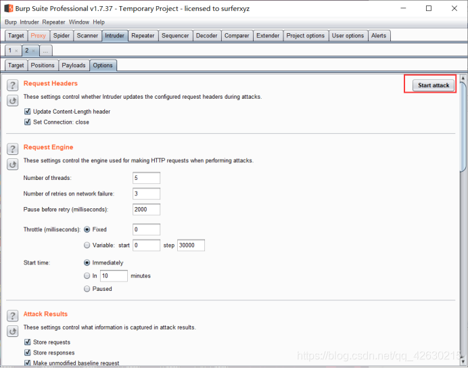Restore defaults for Request Headers section
Screen dimensions: 468x368
point(13,101)
